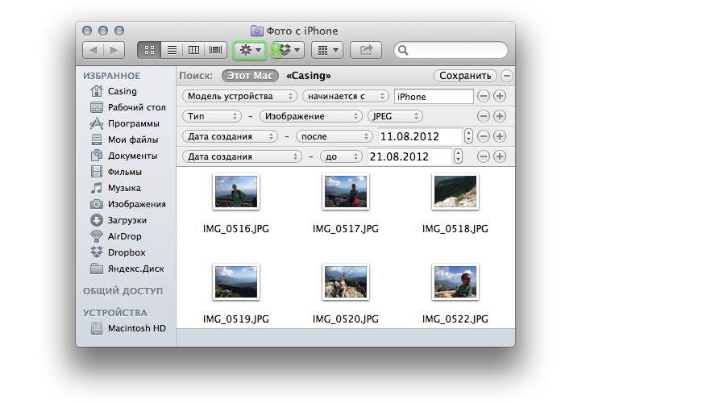The image size is (719, 404).
Task: Select «Этот Mac» search scope
Action: (x=250, y=76)
